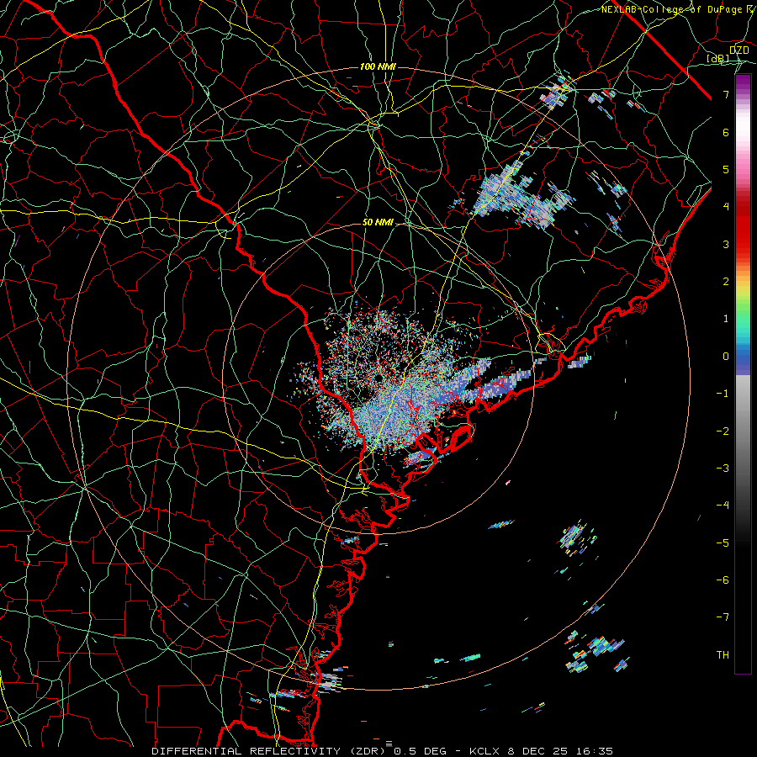Click the -5 value on the color scale

[723, 543]
